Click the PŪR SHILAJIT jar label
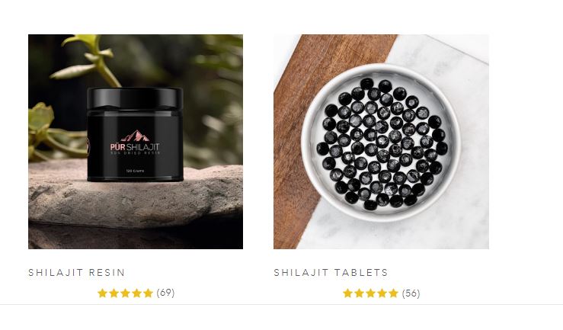The height and width of the screenshot is (330, 563). point(135,143)
